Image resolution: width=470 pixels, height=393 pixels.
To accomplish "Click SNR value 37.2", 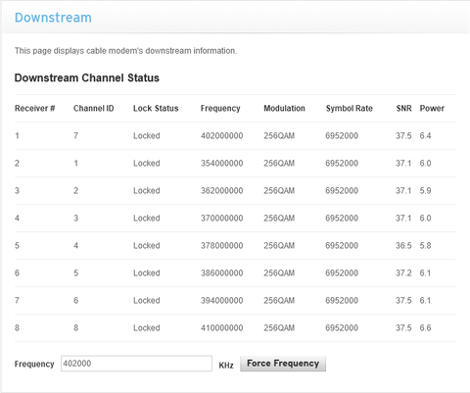I will click(x=403, y=272).
